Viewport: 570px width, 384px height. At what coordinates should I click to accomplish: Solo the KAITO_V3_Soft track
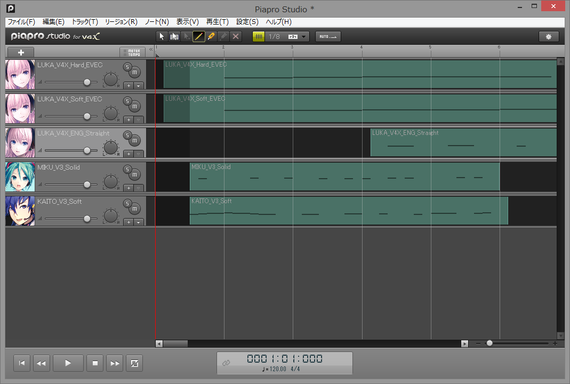tap(127, 204)
